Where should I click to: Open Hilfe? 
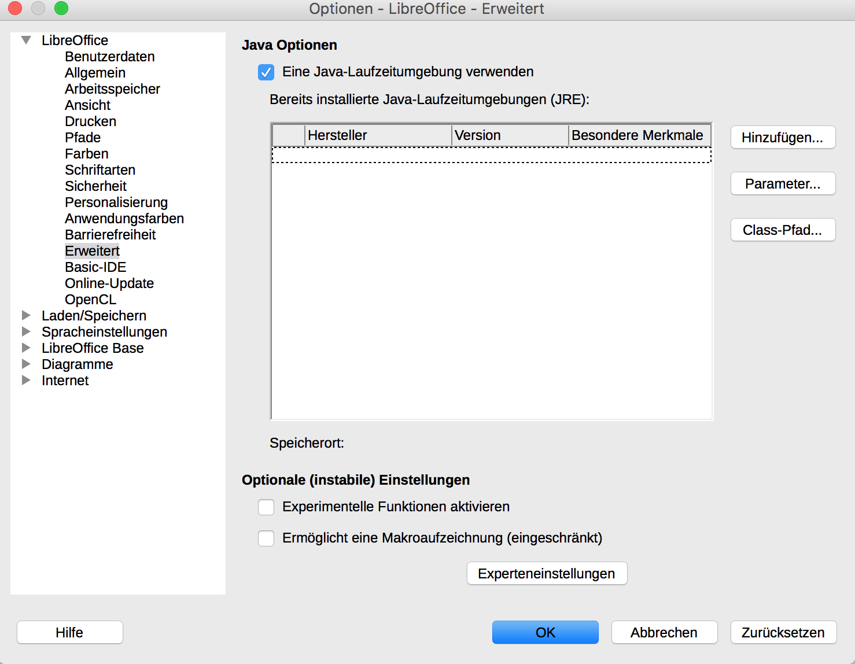point(69,632)
